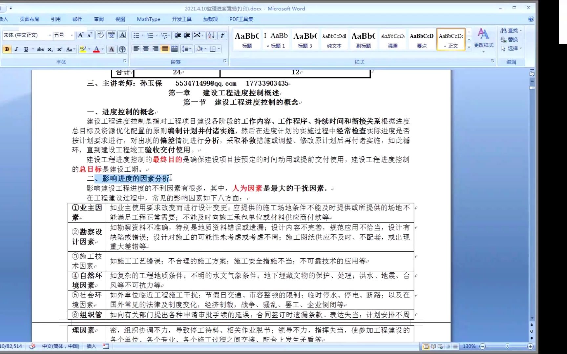The height and width of the screenshot is (354, 567).
Task: Switch to Draft view
Action: click(455, 346)
